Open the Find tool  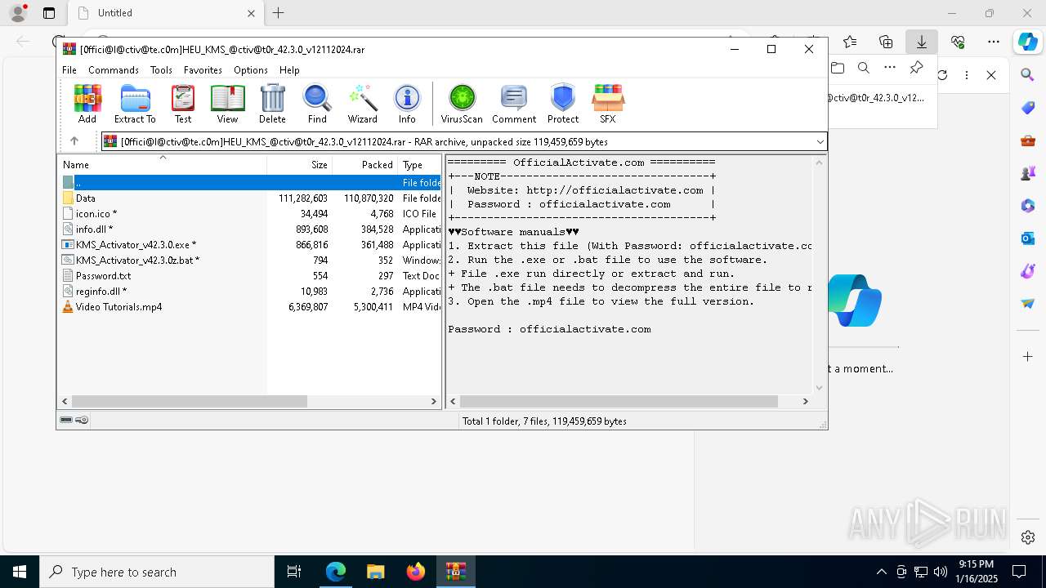tap(317, 104)
